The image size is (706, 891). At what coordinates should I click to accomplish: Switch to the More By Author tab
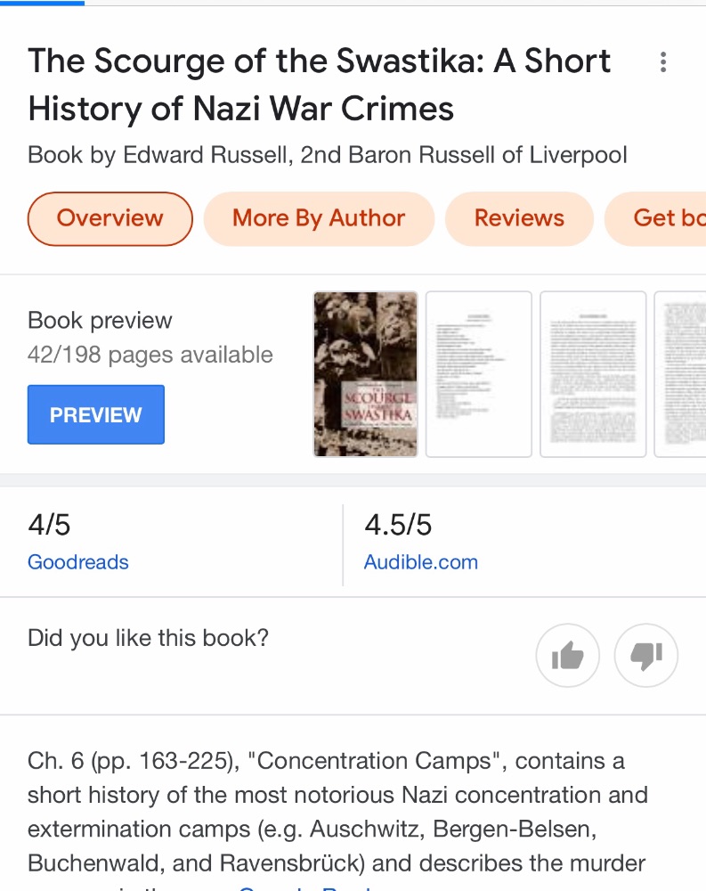point(319,218)
